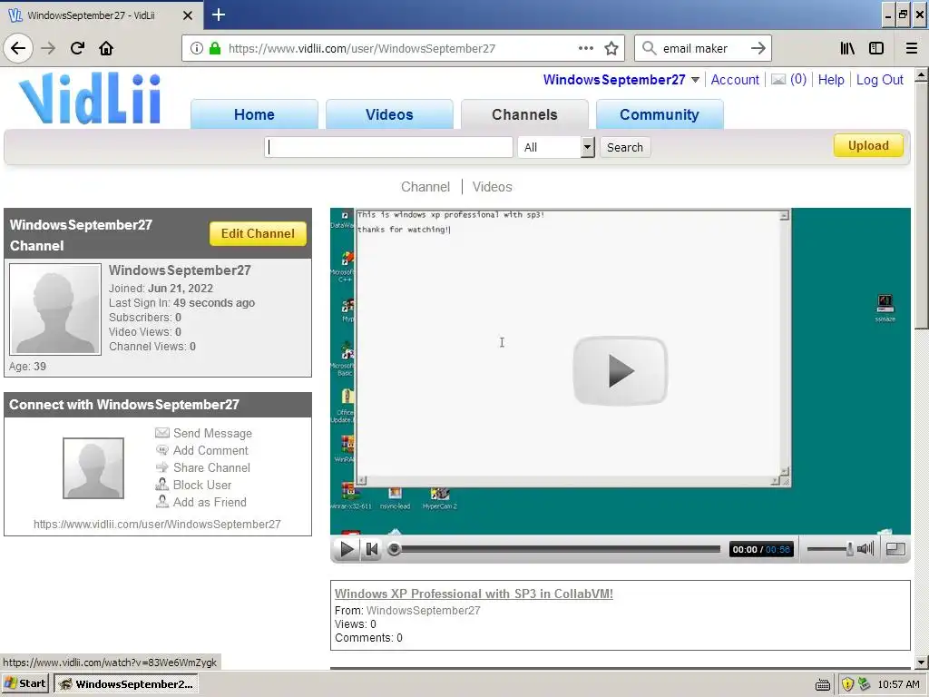This screenshot has height=697, width=929.
Task: Mute video with the speaker icon
Action: point(865,549)
